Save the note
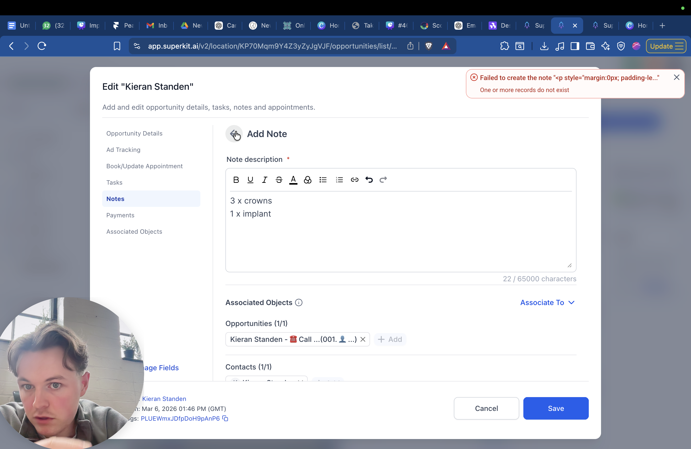This screenshot has width=691, height=449. [556, 408]
